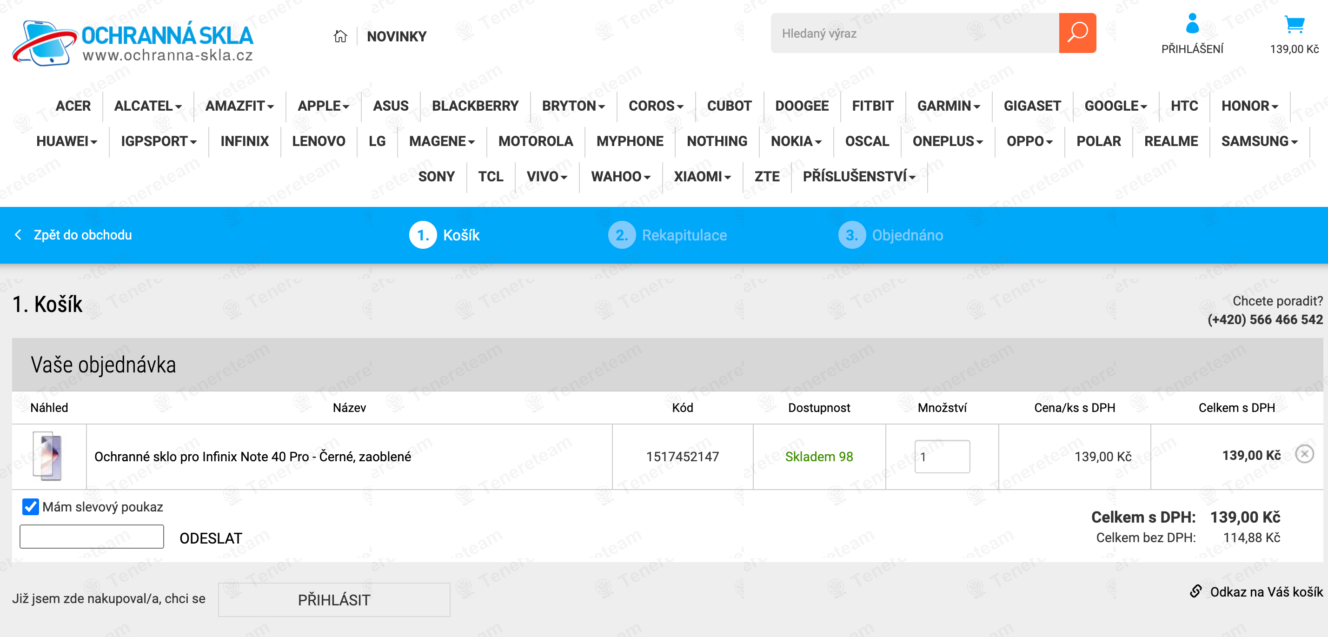1328x637 pixels.
Task: Remove the Infinix item with the X icon
Action: point(1304,454)
